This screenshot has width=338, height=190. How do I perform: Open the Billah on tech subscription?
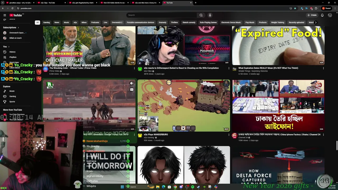point(15,38)
